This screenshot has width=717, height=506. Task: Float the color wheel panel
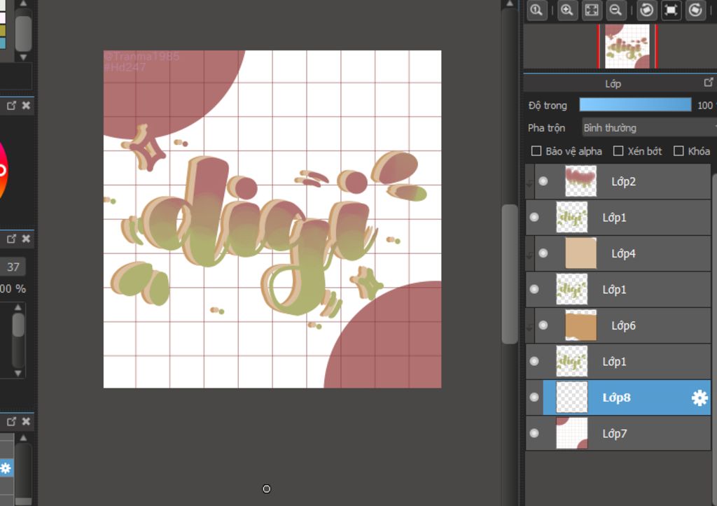tap(11, 106)
